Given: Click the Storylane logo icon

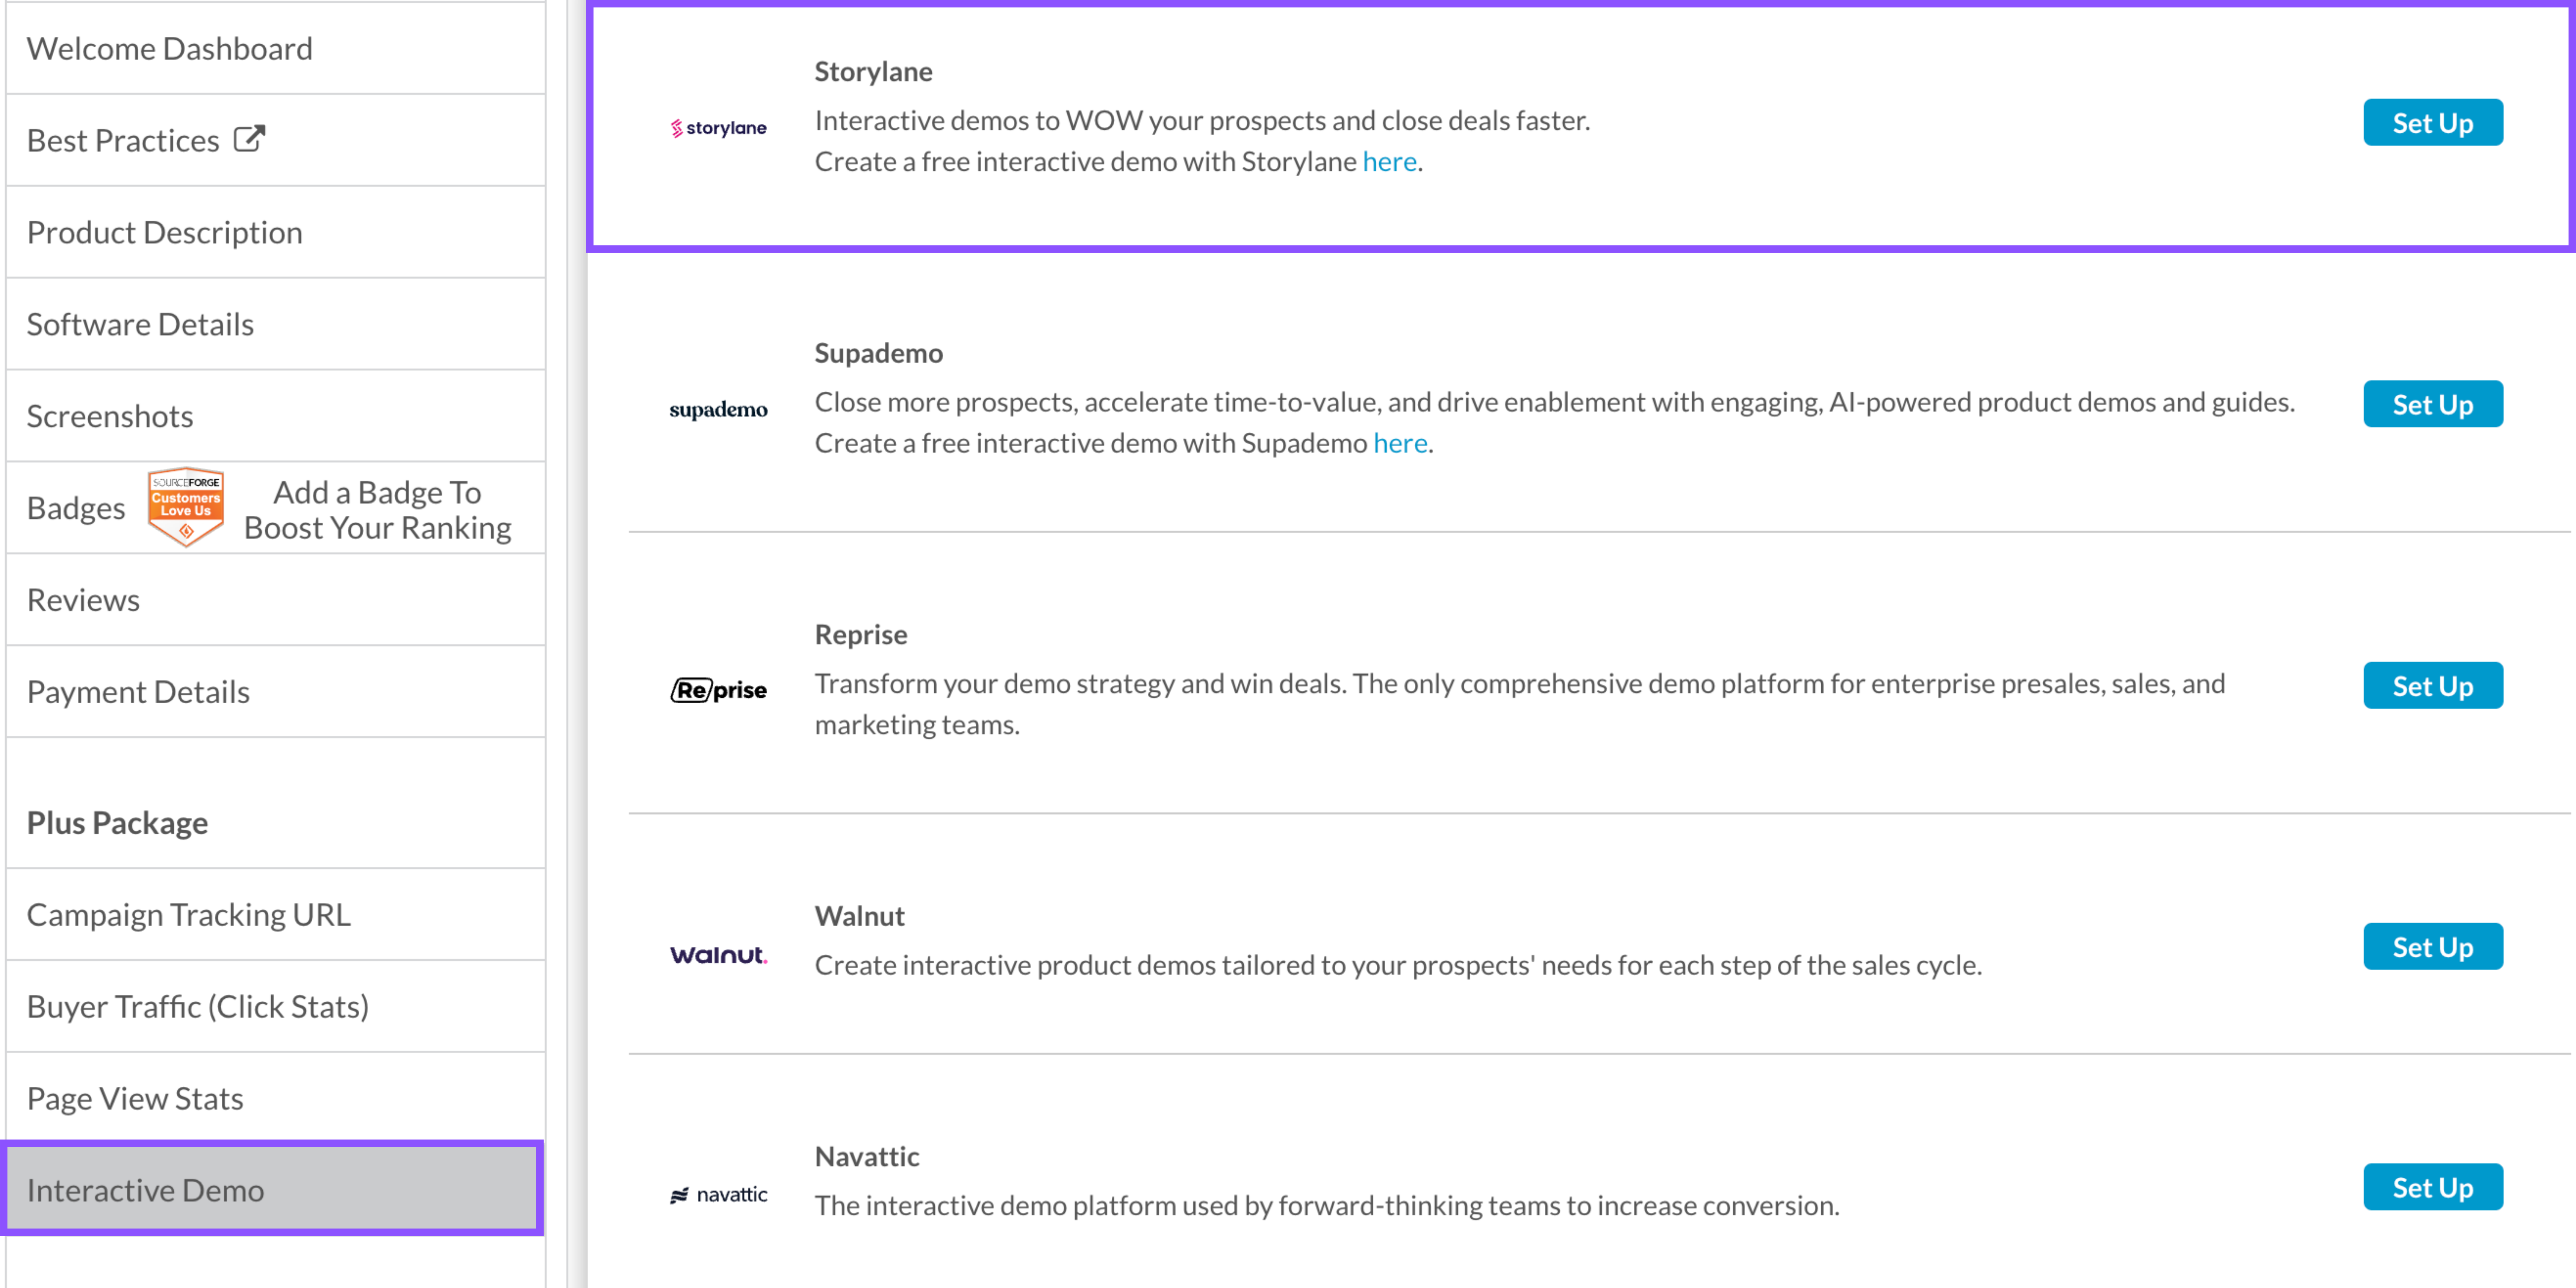Looking at the screenshot, I should pos(718,128).
